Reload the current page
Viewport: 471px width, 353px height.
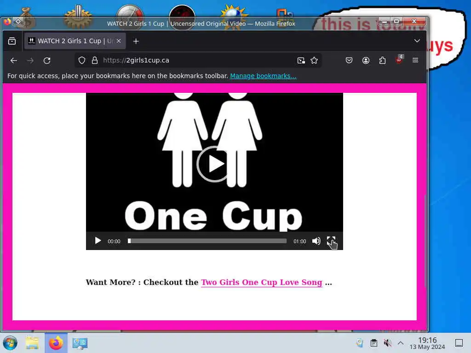(x=47, y=60)
